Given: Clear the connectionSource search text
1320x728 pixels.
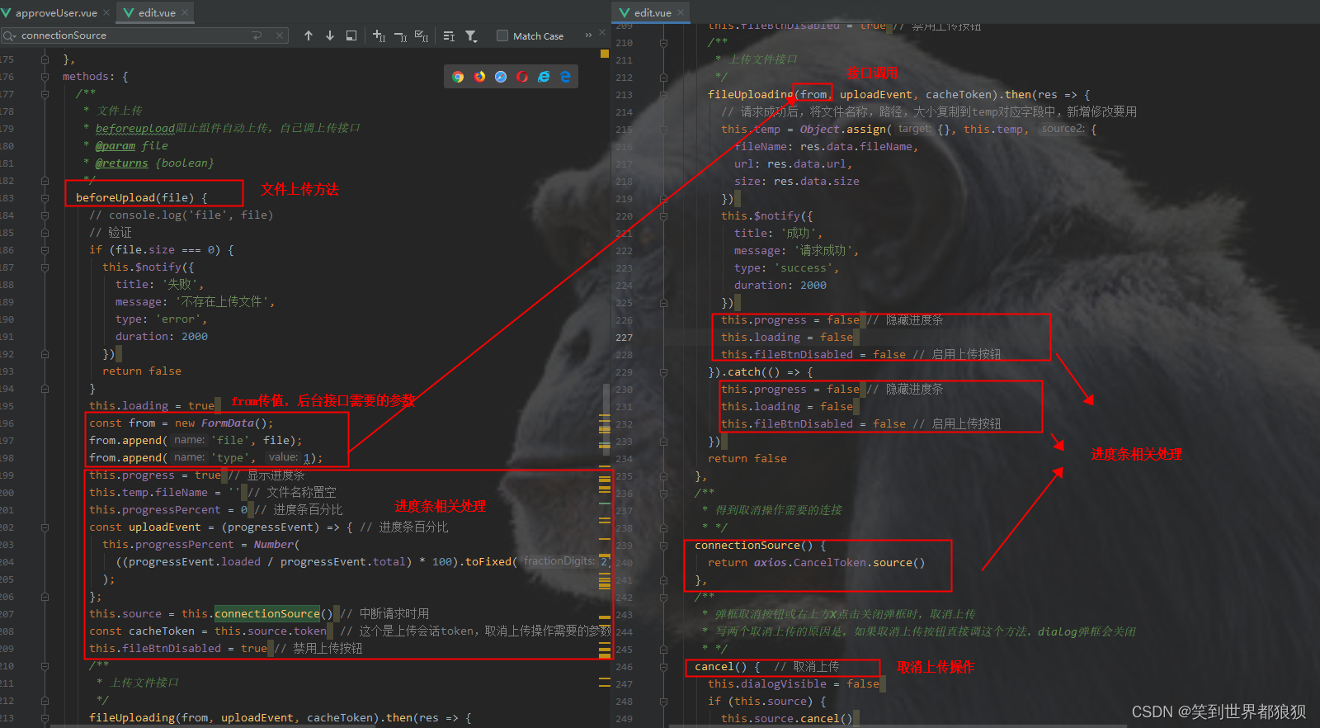Looking at the screenshot, I should coord(280,35).
